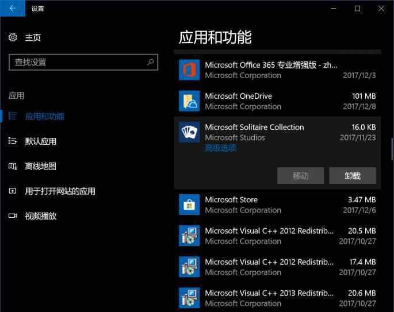Click the 101 MB size of OneDrive

pos(364,96)
